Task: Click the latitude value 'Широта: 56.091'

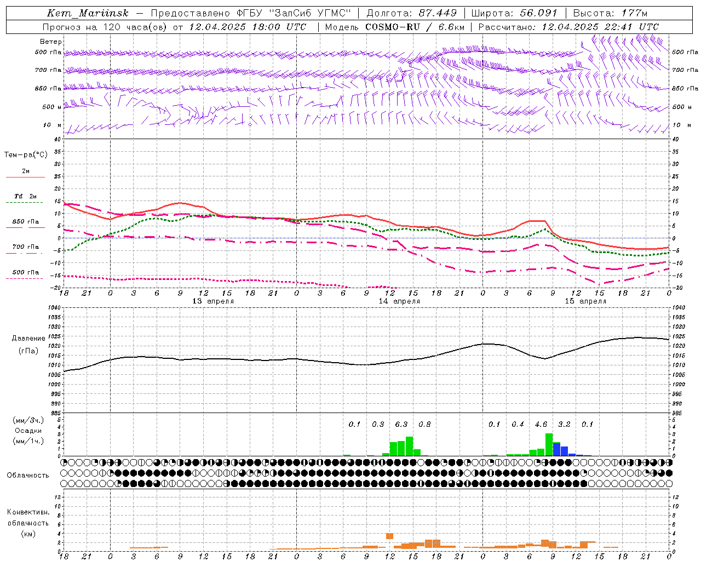Action: (514, 13)
